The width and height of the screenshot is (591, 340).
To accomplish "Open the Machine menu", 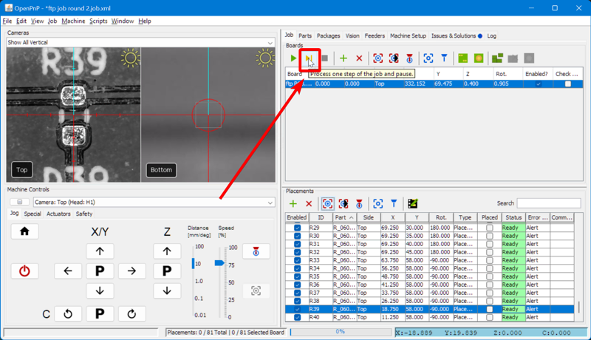I will (x=73, y=21).
